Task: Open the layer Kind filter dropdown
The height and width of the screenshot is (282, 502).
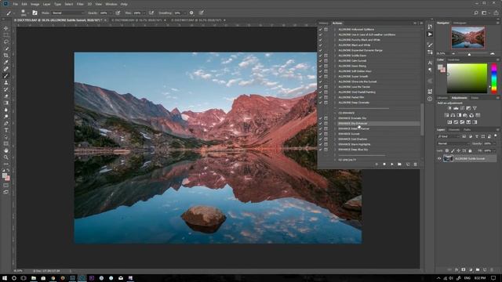Action: click(449, 136)
